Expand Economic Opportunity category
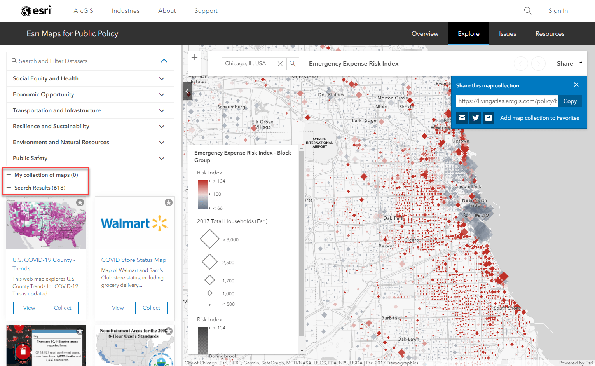This screenshot has height=366, width=595. pyautogui.click(x=90, y=94)
